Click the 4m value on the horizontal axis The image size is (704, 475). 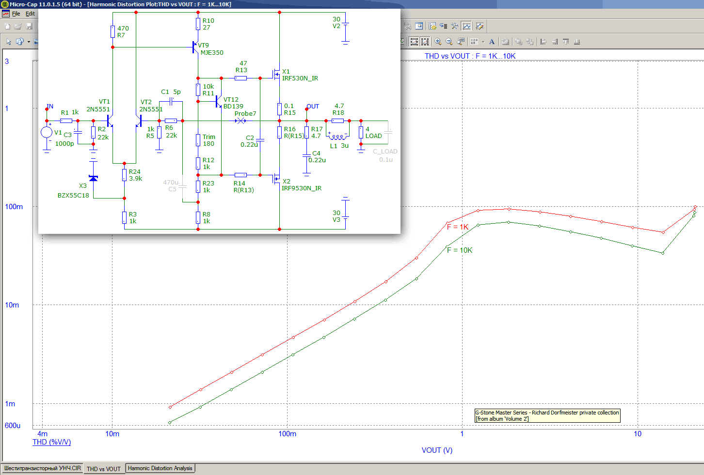click(x=43, y=434)
